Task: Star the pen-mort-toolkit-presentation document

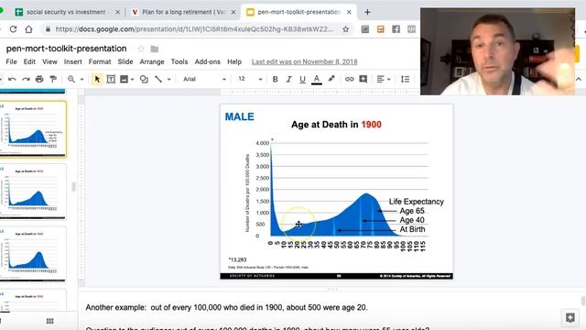Action: (x=141, y=49)
